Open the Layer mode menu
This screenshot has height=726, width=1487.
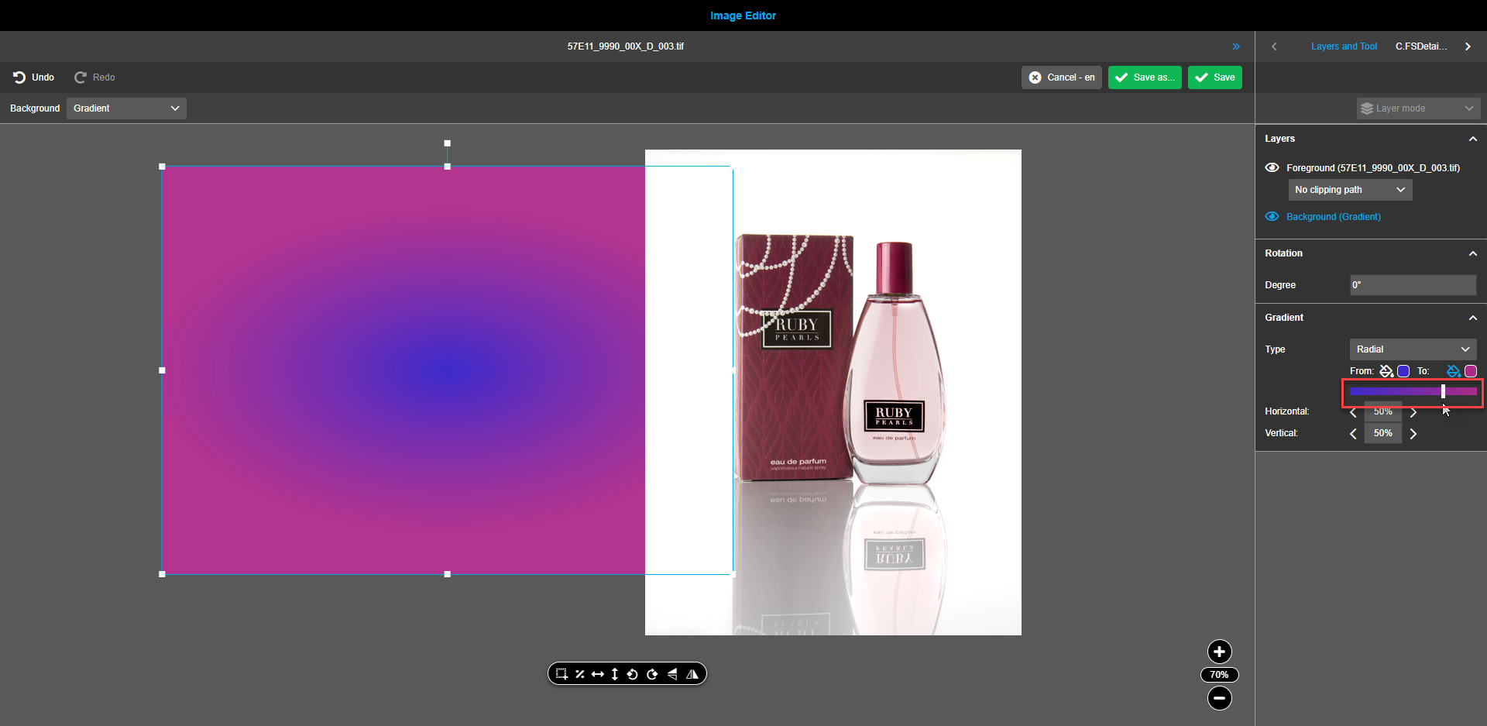(x=1417, y=108)
